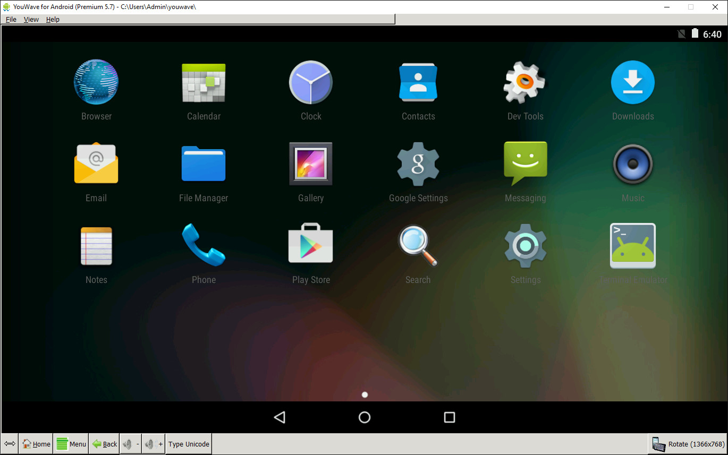728x455 pixels.
Task: Launch Terminal Emulator
Action: (x=633, y=246)
